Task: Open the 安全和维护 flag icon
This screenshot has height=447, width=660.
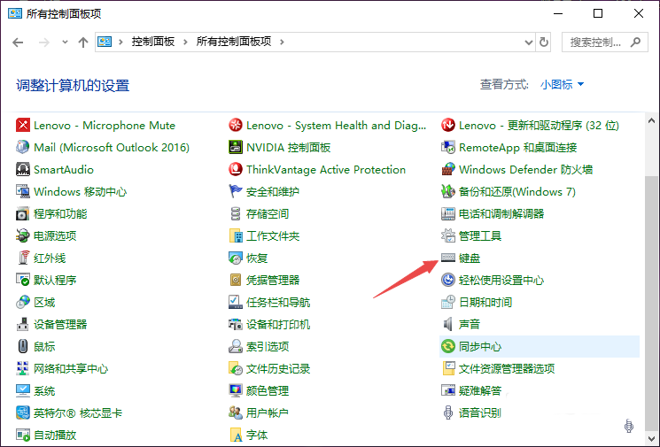Action: 236,192
